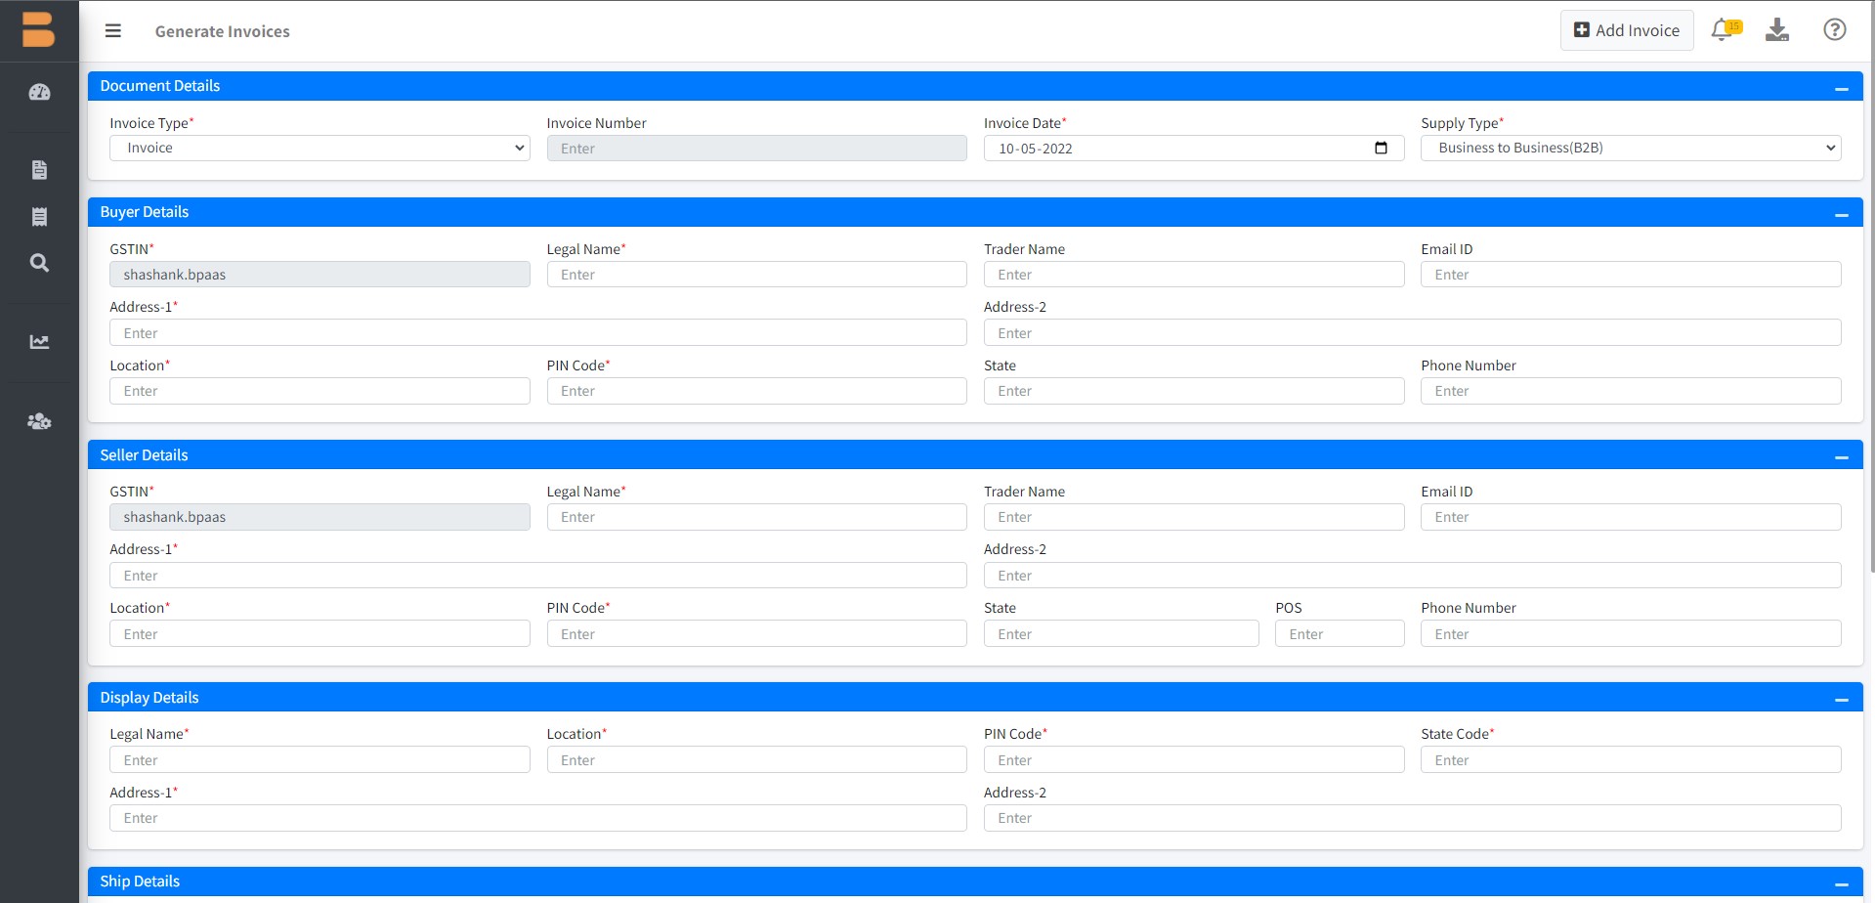The width and height of the screenshot is (1875, 903).
Task: Click Buyer GSTIN field
Action: (x=320, y=275)
